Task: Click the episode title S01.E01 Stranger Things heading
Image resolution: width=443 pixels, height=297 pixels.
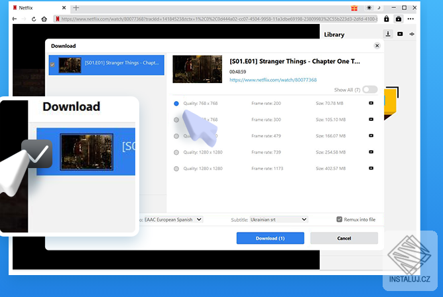Action: click(x=294, y=61)
